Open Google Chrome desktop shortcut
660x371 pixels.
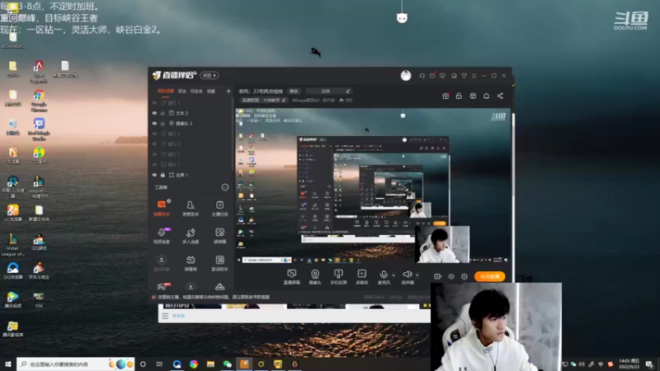pyautogui.click(x=39, y=101)
